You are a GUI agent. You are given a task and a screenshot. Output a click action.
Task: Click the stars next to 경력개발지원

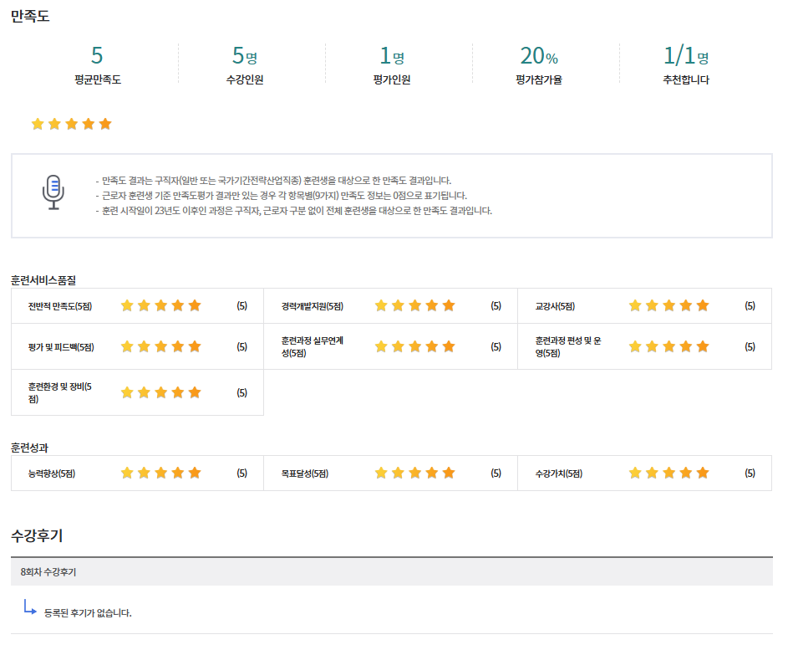coord(414,305)
